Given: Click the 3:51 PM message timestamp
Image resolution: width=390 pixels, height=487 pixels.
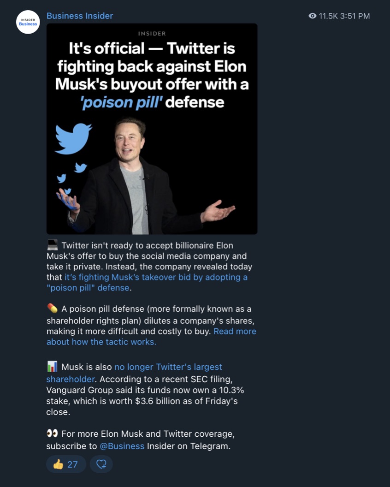Looking at the screenshot, I should pos(355,16).
